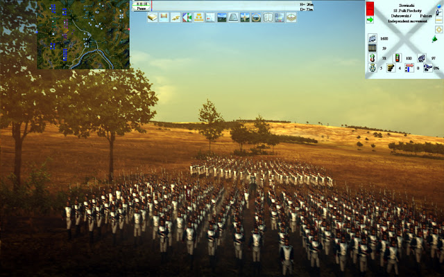Click the unit name Sowinski in panel

(x=407, y=6)
